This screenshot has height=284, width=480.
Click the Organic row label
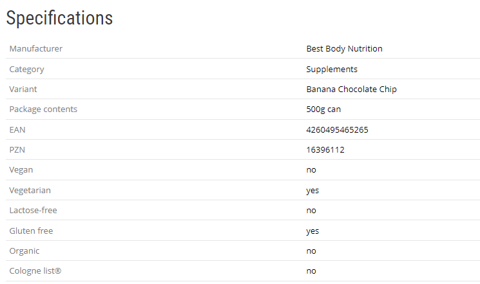coord(24,251)
